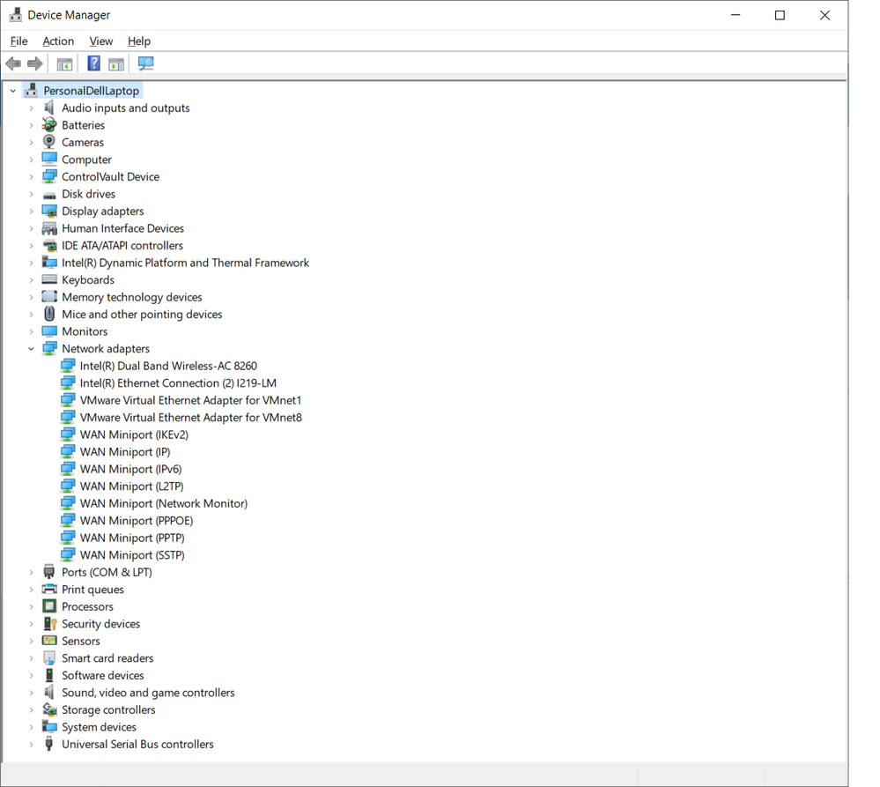Viewport: 880px width, 787px height.
Task: Expand the Memory technology devices category
Action: click(32, 297)
